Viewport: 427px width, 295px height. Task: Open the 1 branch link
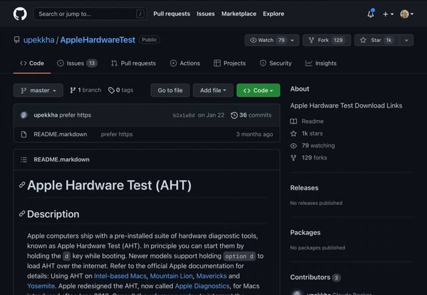click(85, 90)
